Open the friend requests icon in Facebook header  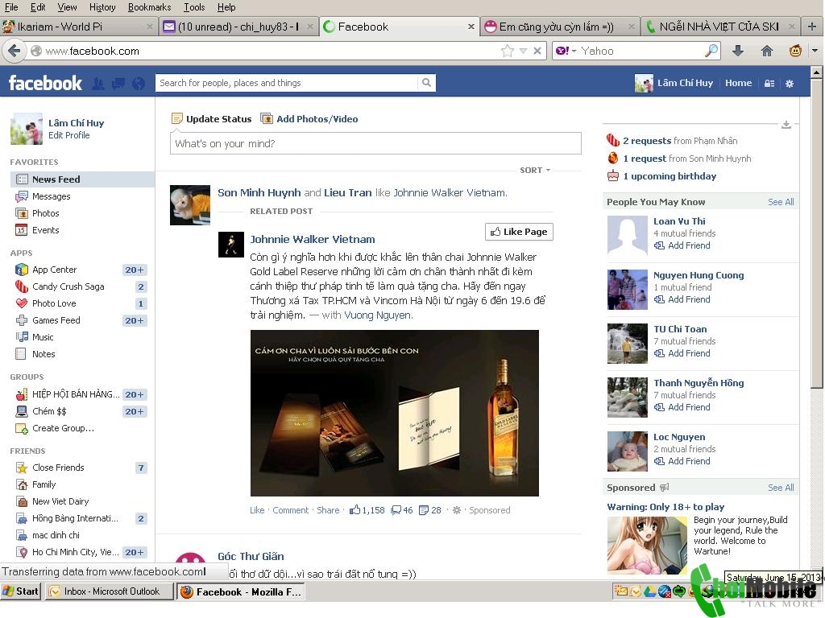point(97,84)
